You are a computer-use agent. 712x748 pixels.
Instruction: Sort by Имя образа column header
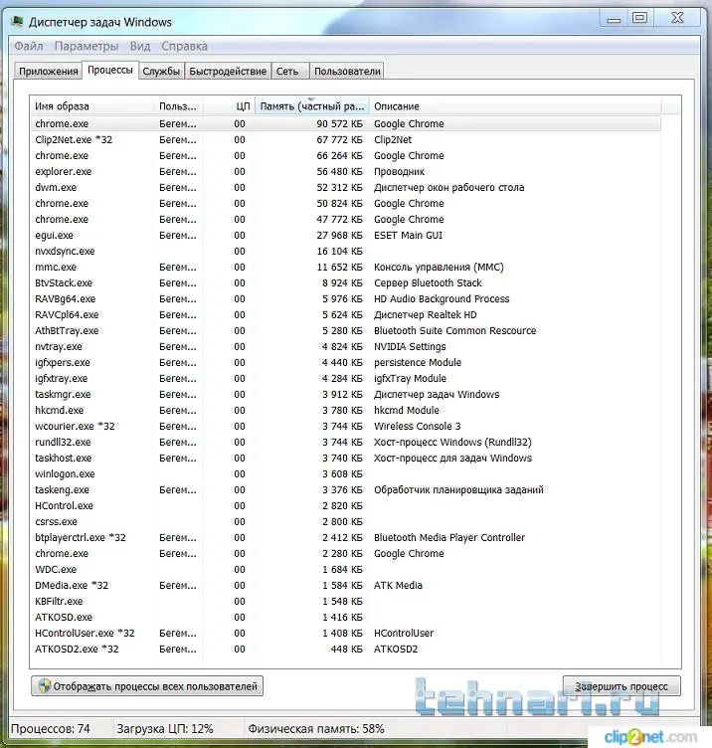(x=92, y=106)
